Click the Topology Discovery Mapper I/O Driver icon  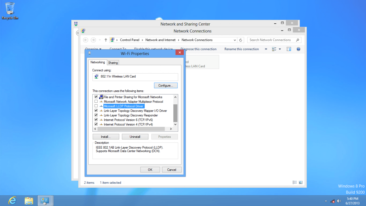tap(101, 111)
